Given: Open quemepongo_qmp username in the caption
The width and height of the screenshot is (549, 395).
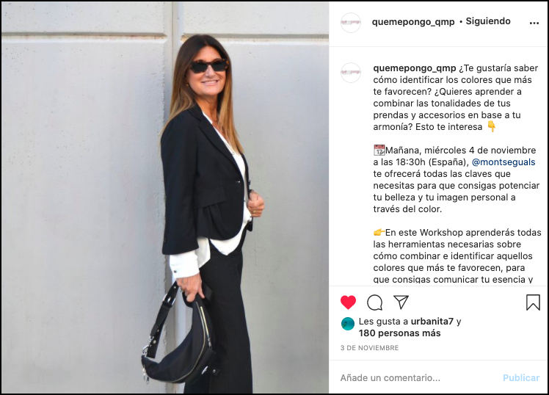Looking at the screenshot, I should (x=415, y=68).
